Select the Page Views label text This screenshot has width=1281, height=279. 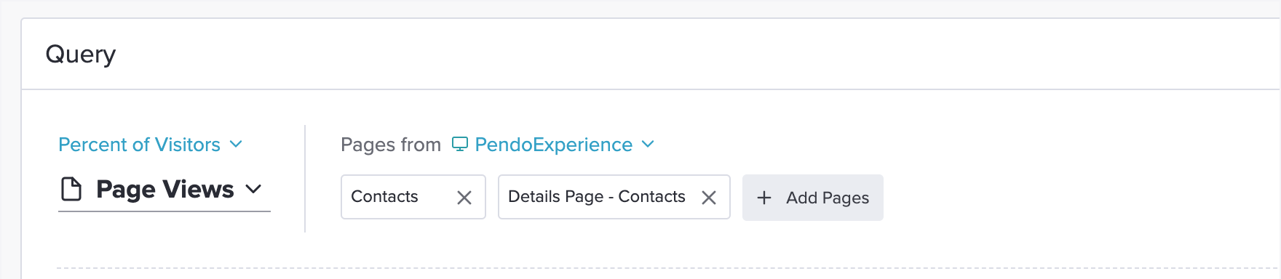click(165, 189)
